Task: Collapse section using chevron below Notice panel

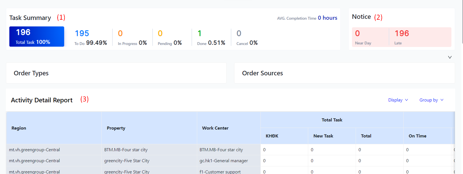Action: 450,57
